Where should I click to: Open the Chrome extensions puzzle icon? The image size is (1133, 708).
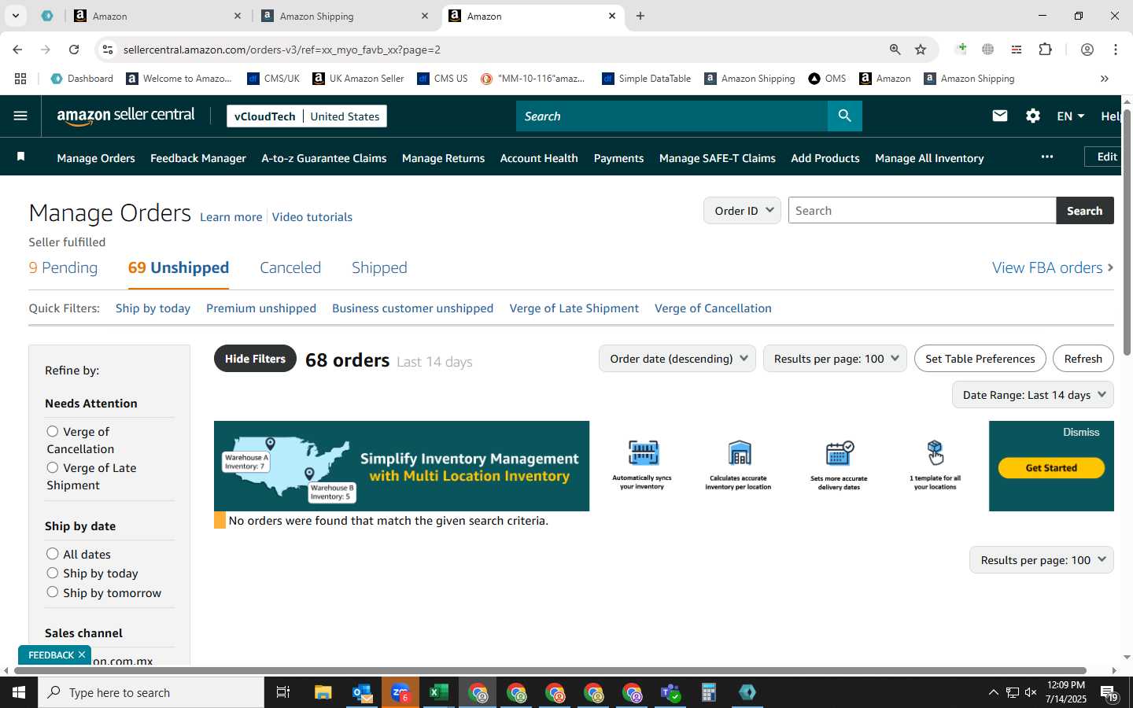click(x=1045, y=50)
